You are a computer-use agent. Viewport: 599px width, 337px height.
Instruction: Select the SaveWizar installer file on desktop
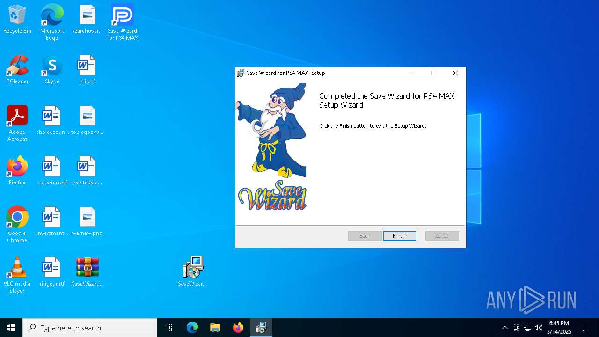click(x=192, y=271)
